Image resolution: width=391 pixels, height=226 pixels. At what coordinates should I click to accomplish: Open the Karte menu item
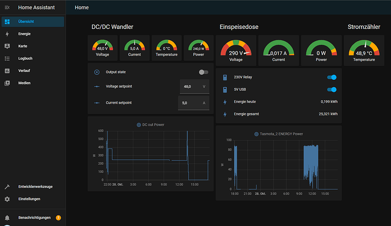point(33,46)
